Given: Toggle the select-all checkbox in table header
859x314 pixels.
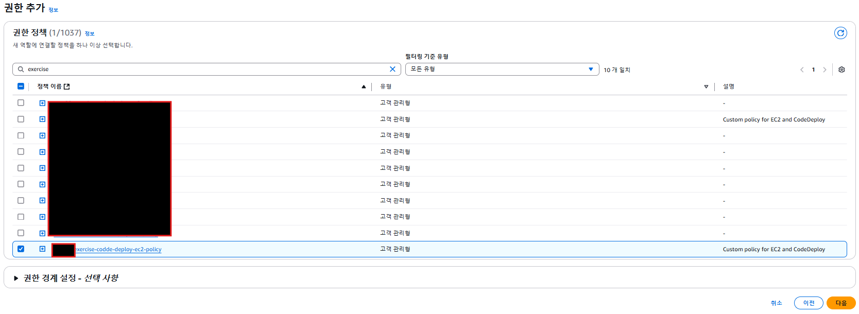Looking at the screenshot, I should pyautogui.click(x=21, y=86).
